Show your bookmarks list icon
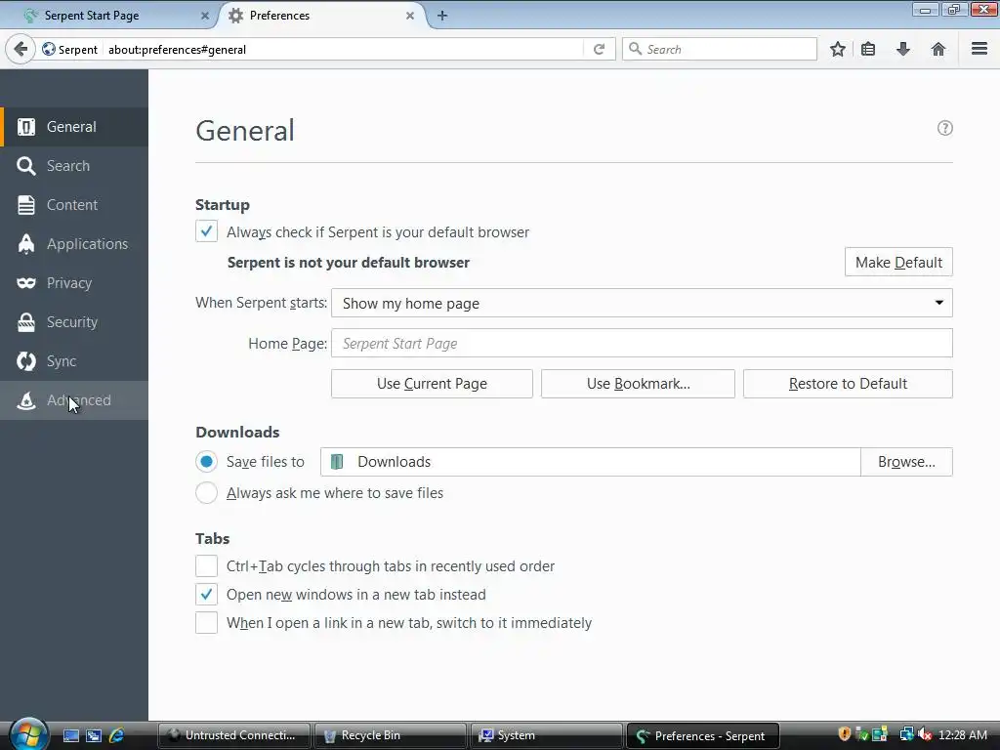This screenshot has height=750, width=1000. point(868,49)
